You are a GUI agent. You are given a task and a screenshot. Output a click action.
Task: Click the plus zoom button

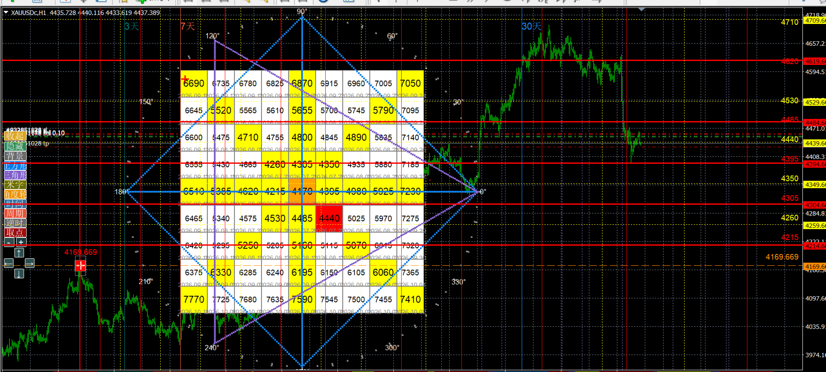(21, 242)
